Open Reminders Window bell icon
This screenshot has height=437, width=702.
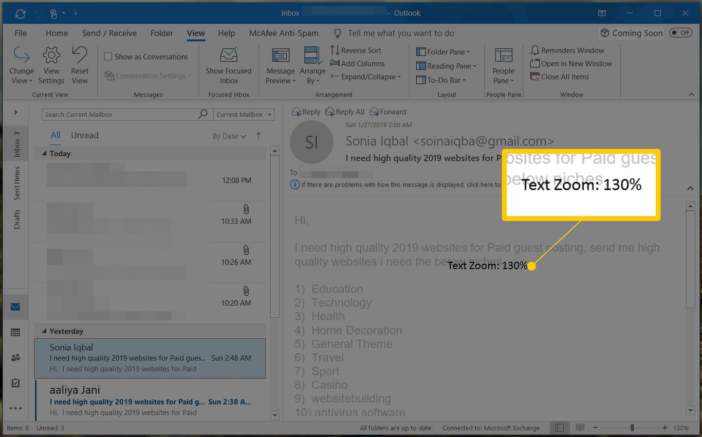point(535,50)
